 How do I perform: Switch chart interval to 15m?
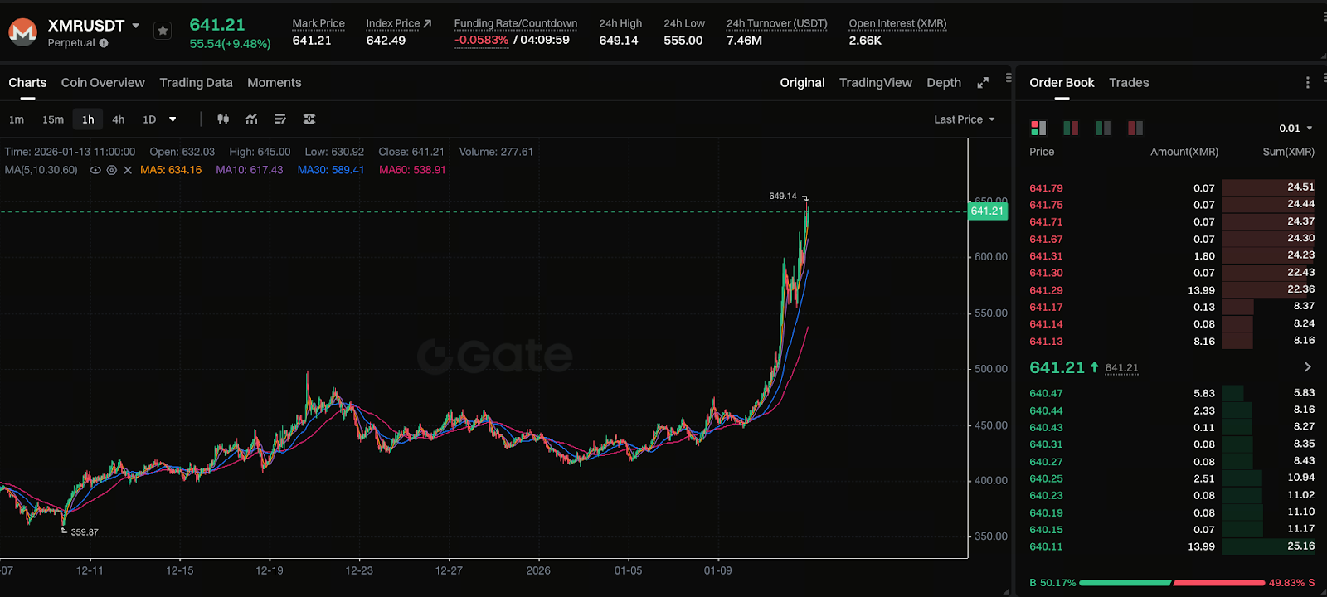pyautogui.click(x=53, y=119)
